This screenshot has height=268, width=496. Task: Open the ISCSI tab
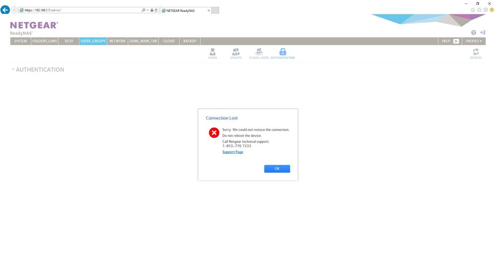(x=69, y=41)
